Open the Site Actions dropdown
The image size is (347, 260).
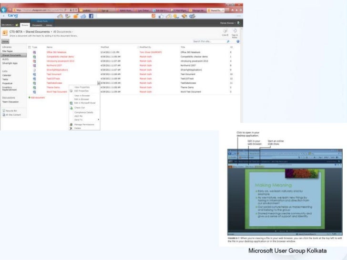pyautogui.click(x=7, y=25)
